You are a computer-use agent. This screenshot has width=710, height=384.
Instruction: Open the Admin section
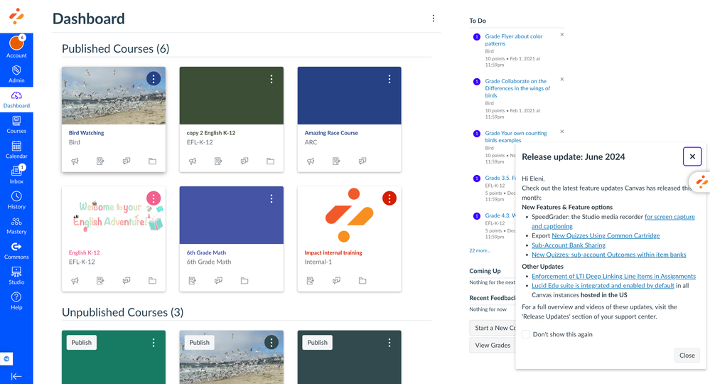tap(16, 74)
